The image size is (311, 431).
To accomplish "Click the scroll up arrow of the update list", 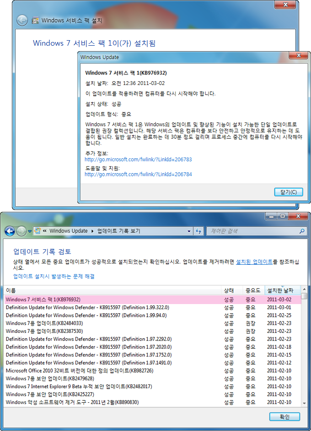I will pos(304,289).
